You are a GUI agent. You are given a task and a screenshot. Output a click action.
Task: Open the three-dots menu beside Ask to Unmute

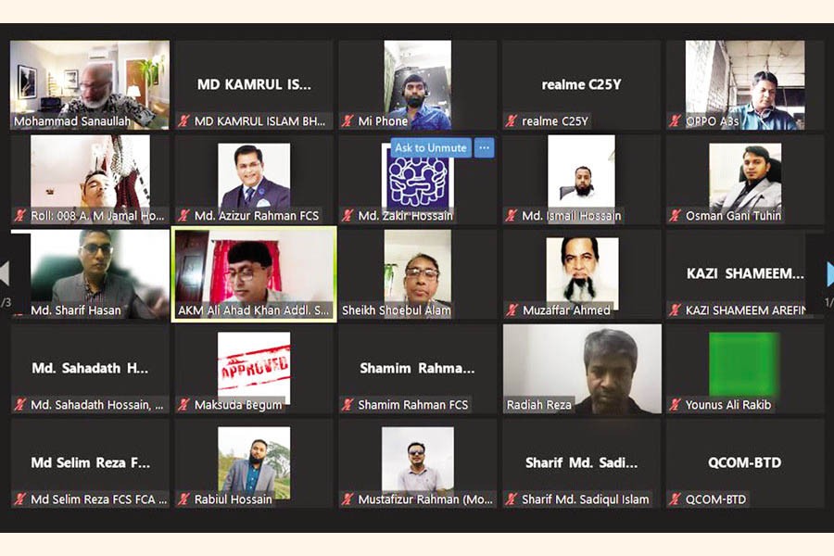click(484, 148)
